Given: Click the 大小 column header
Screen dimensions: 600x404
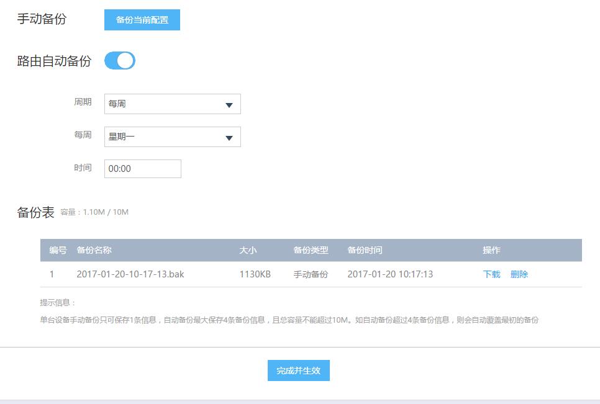Looking at the screenshot, I should pos(248,251).
